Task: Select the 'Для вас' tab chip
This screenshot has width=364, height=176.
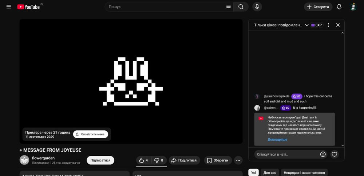Action: (x=270, y=173)
